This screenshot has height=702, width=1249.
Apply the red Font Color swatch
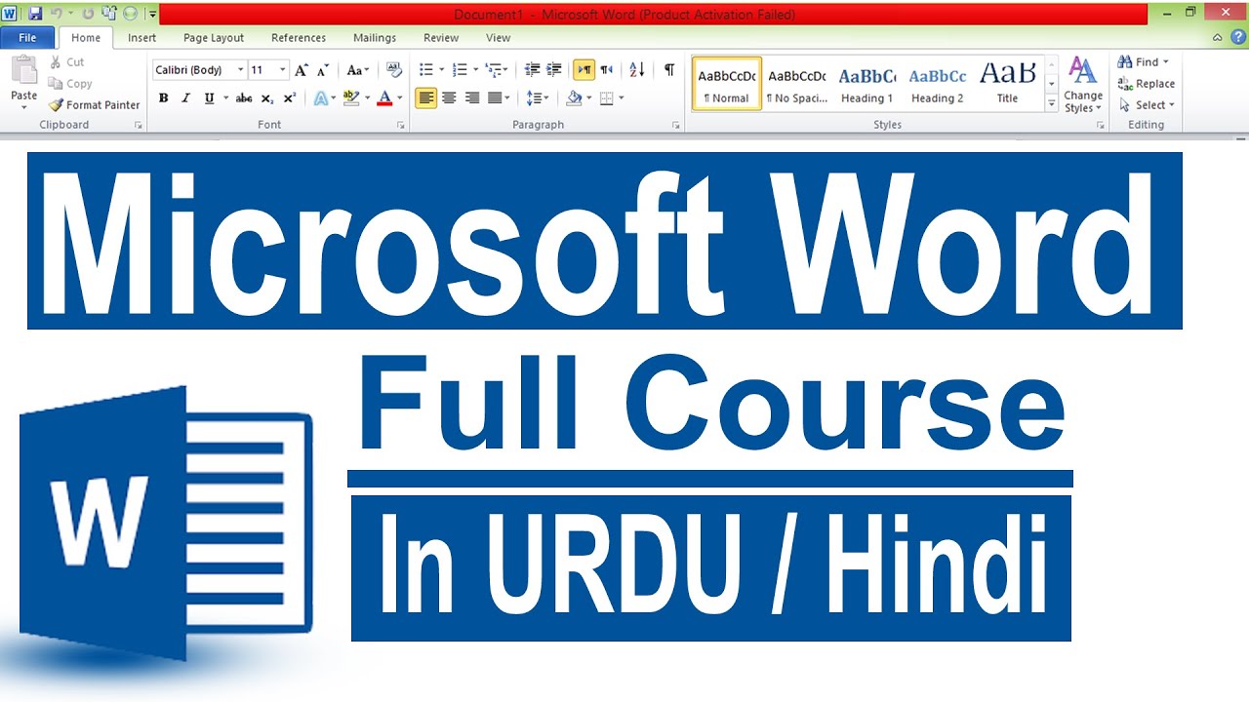(384, 98)
